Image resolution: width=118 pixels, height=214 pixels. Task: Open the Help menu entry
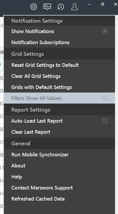pyautogui.click(x=59, y=177)
